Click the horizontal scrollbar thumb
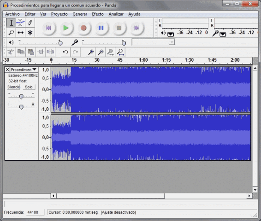This screenshot has height=221, width=261. point(111,196)
